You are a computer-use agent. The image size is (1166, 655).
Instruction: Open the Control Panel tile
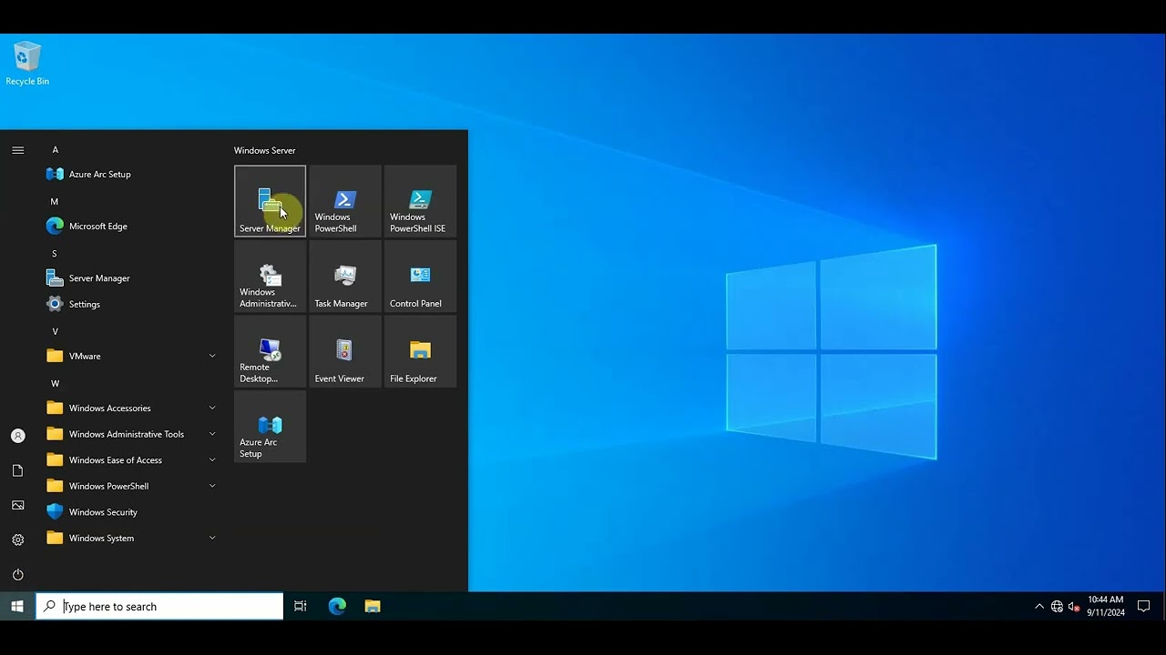[x=420, y=277]
